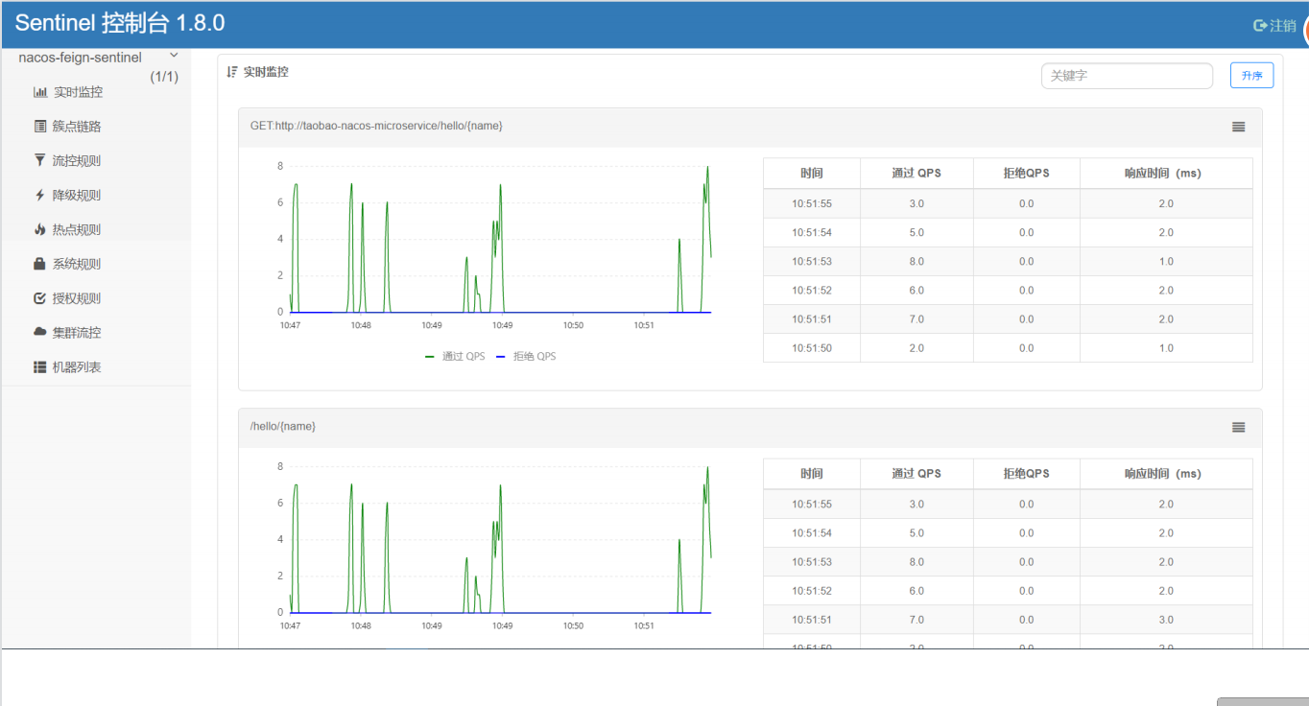
Task: Click the 流控规则 filter funnel icon
Action: point(39,160)
